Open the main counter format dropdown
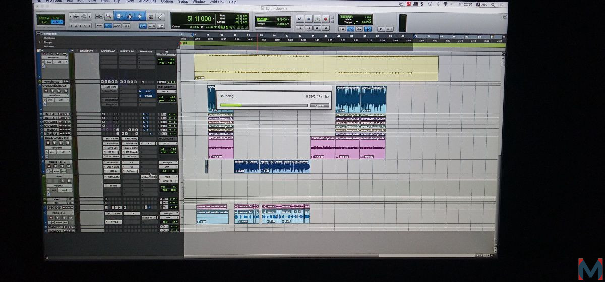605x282 pixels. pos(213,18)
